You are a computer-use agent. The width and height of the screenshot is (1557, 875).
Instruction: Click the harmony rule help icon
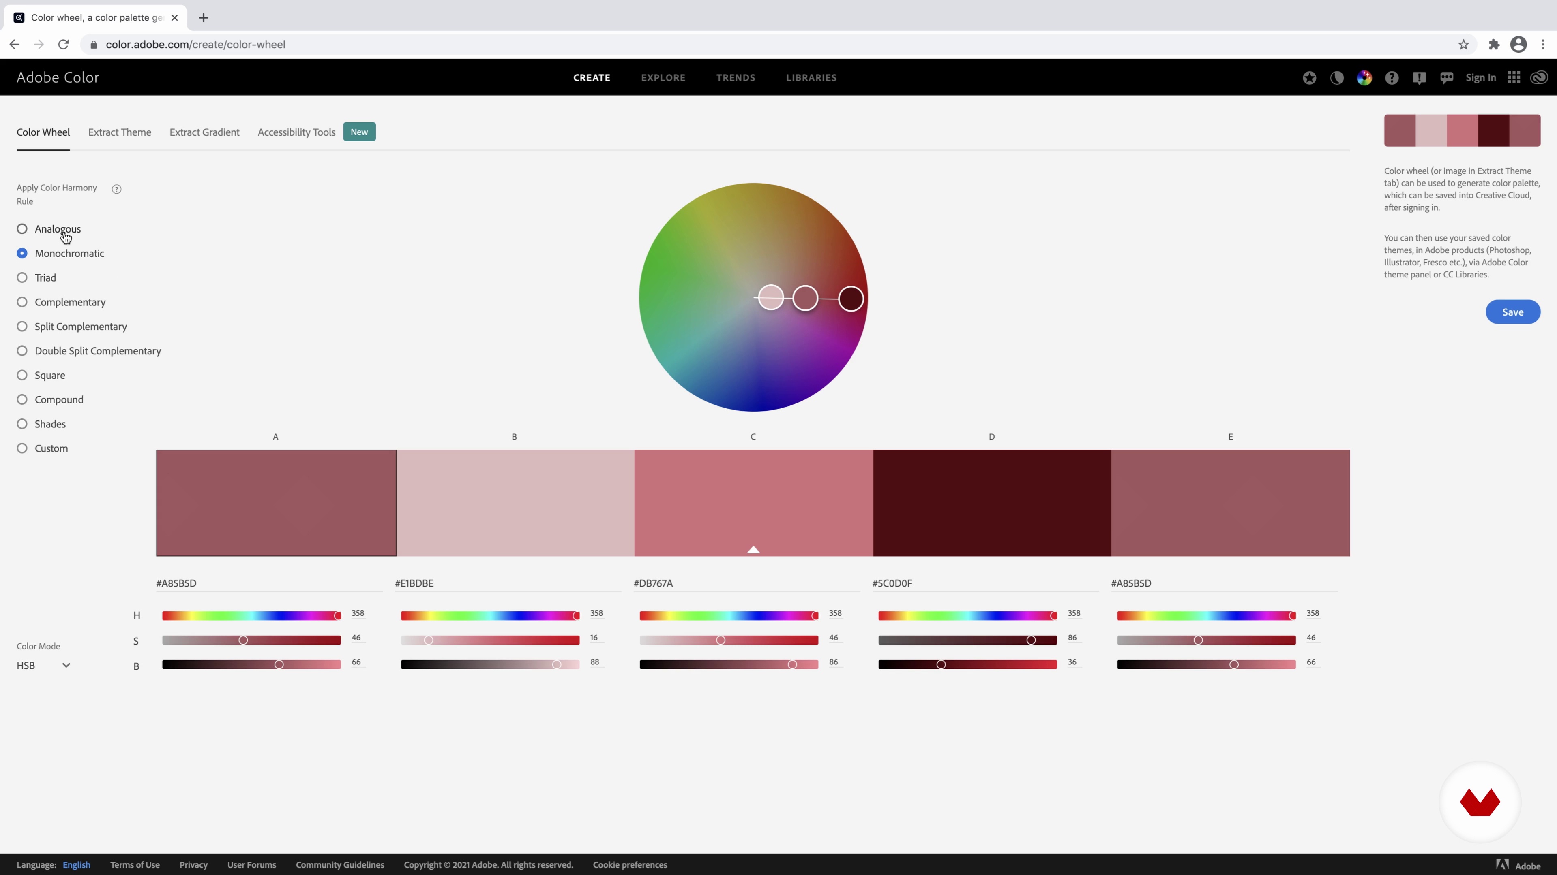[117, 189]
